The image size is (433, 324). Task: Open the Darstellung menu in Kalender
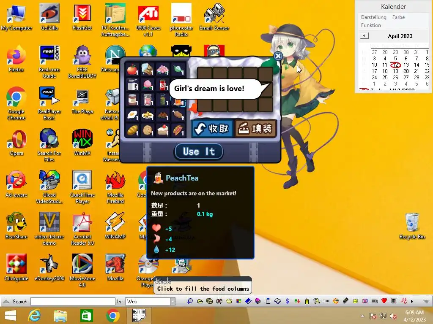(374, 17)
